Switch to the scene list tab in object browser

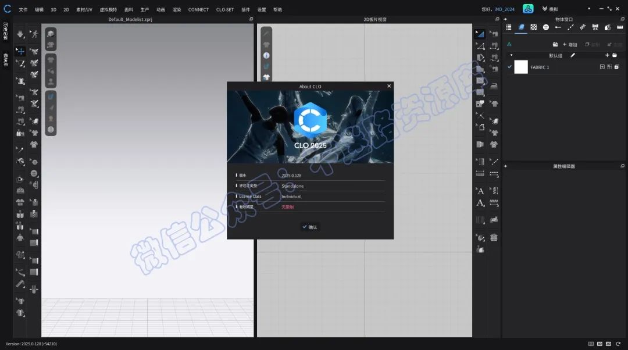(x=509, y=27)
